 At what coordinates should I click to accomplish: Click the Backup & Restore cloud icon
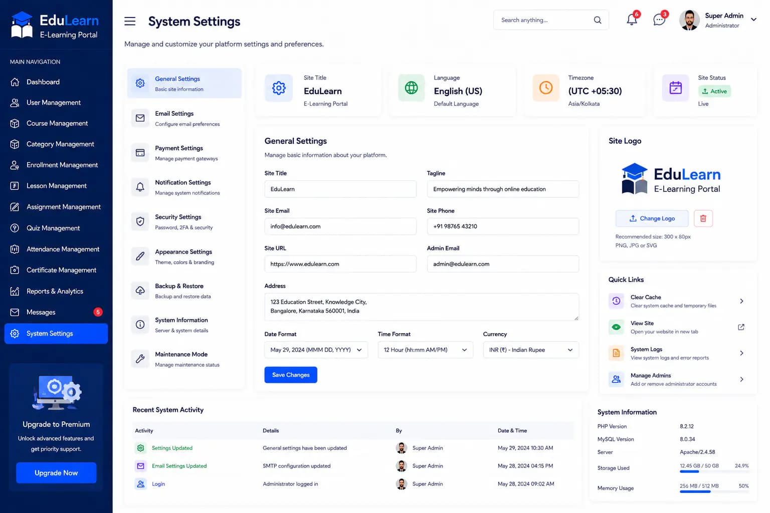click(140, 291)
